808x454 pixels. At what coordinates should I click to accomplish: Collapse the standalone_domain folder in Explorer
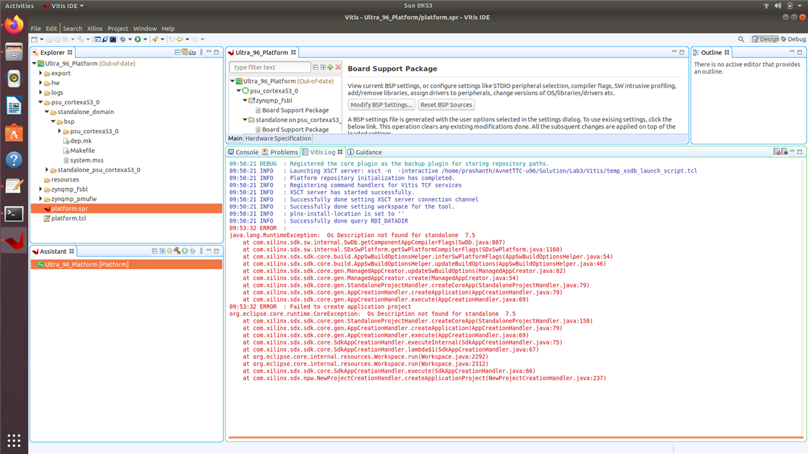tap(47, 112)
